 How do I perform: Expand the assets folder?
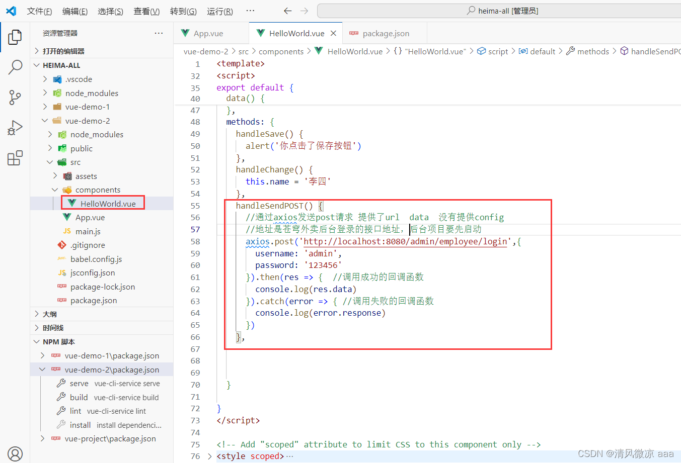[x=102, y=176]
